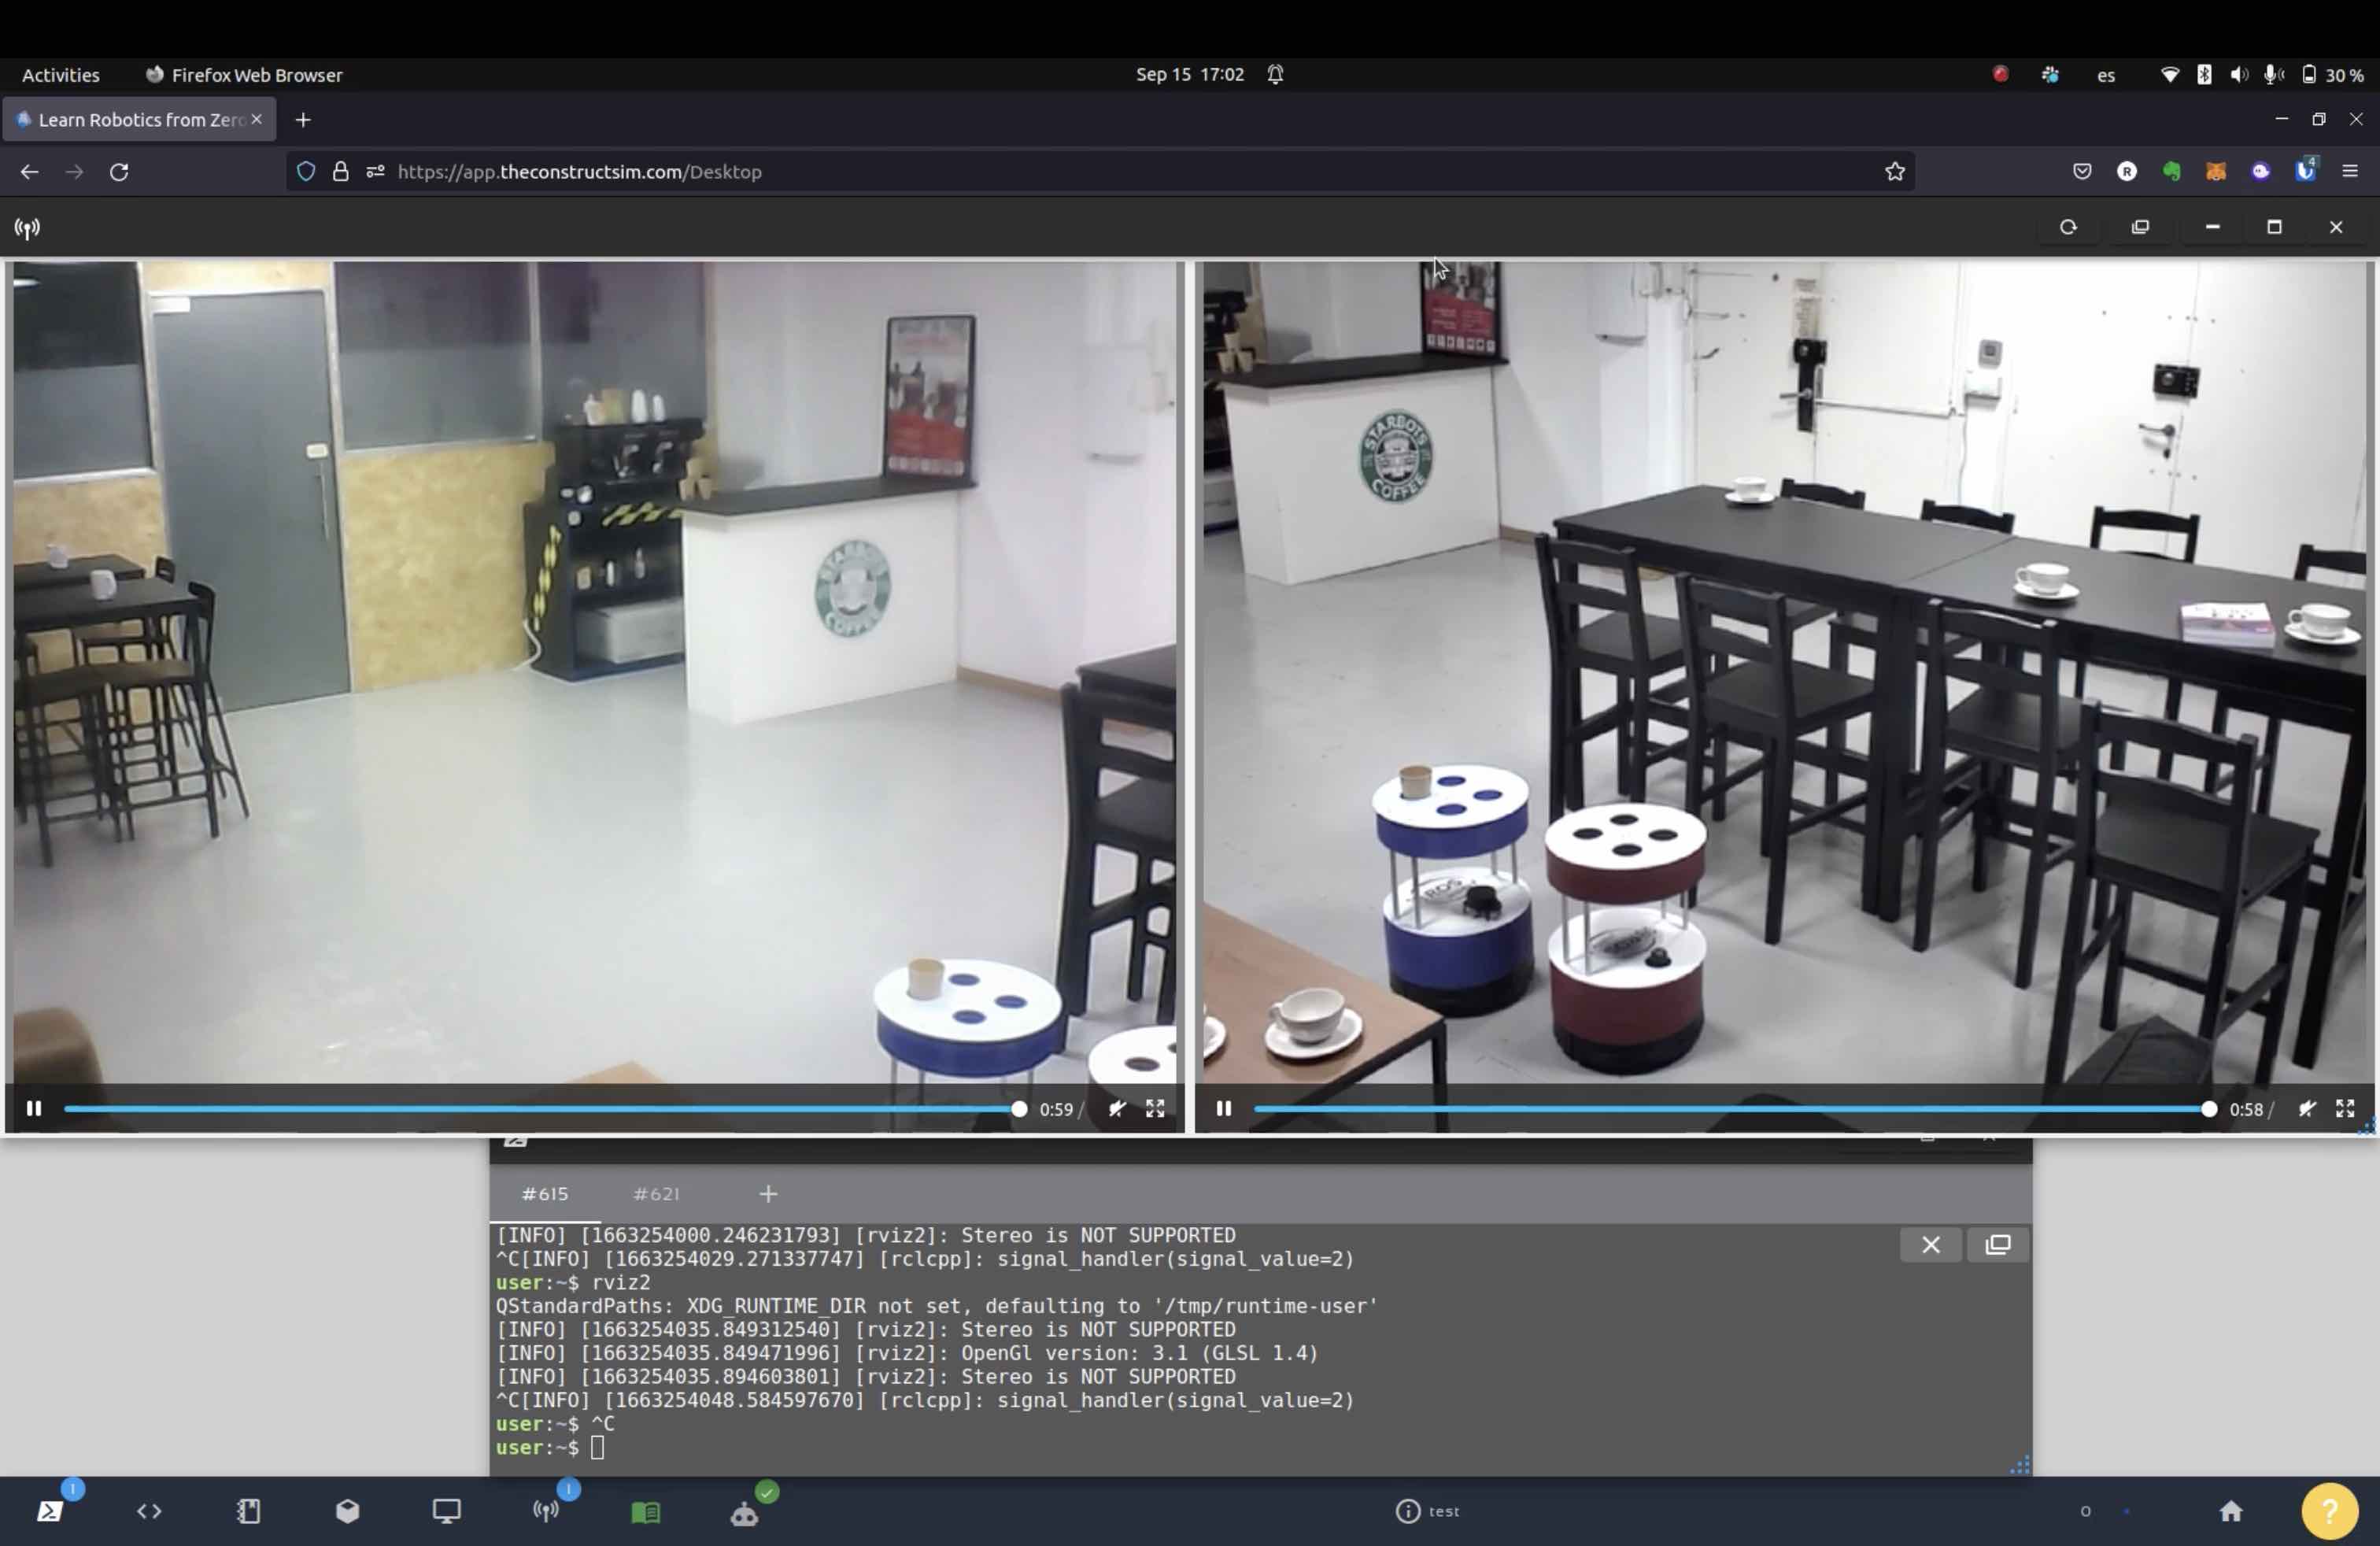Image resolution: width=2380 pixels, height=1546 pixels.
Task: Switch to terminal tab #621
Action: point(656,1193)
